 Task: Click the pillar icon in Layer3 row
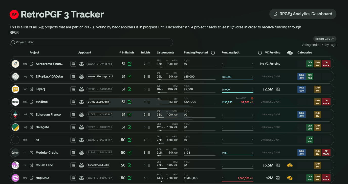73,89
